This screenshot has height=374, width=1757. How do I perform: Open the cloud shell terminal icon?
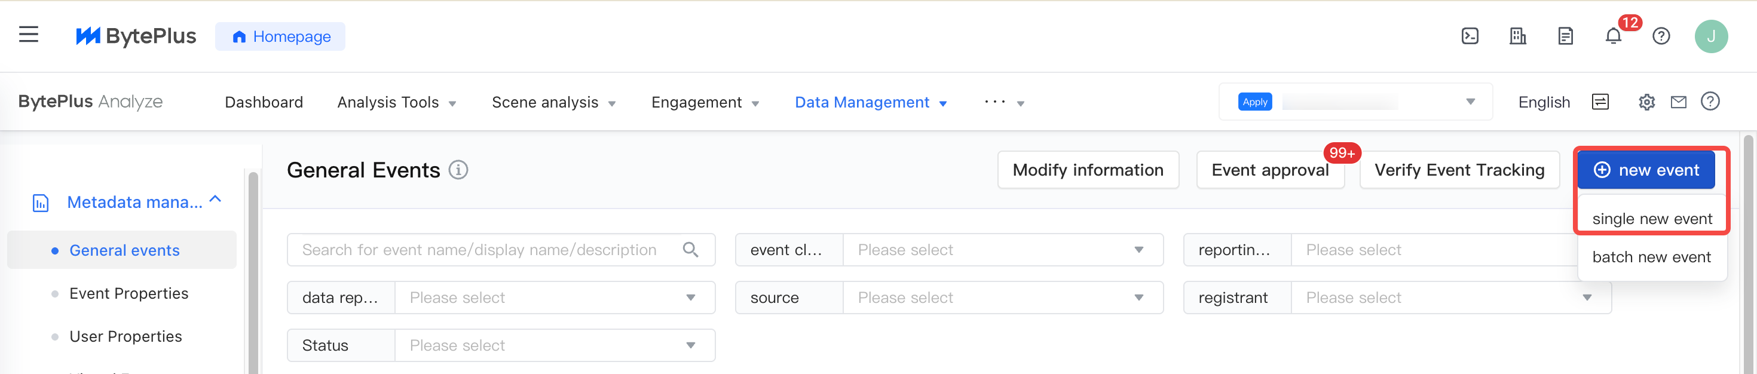[1470, 36]
